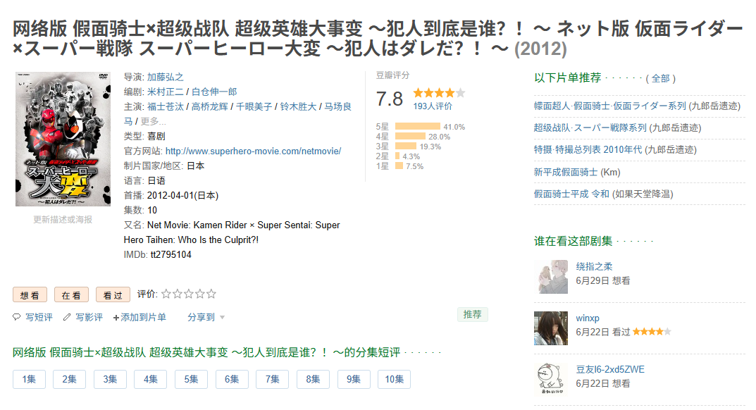Open the 写短评 link
The image size is (756, 410).
point(39,318)
